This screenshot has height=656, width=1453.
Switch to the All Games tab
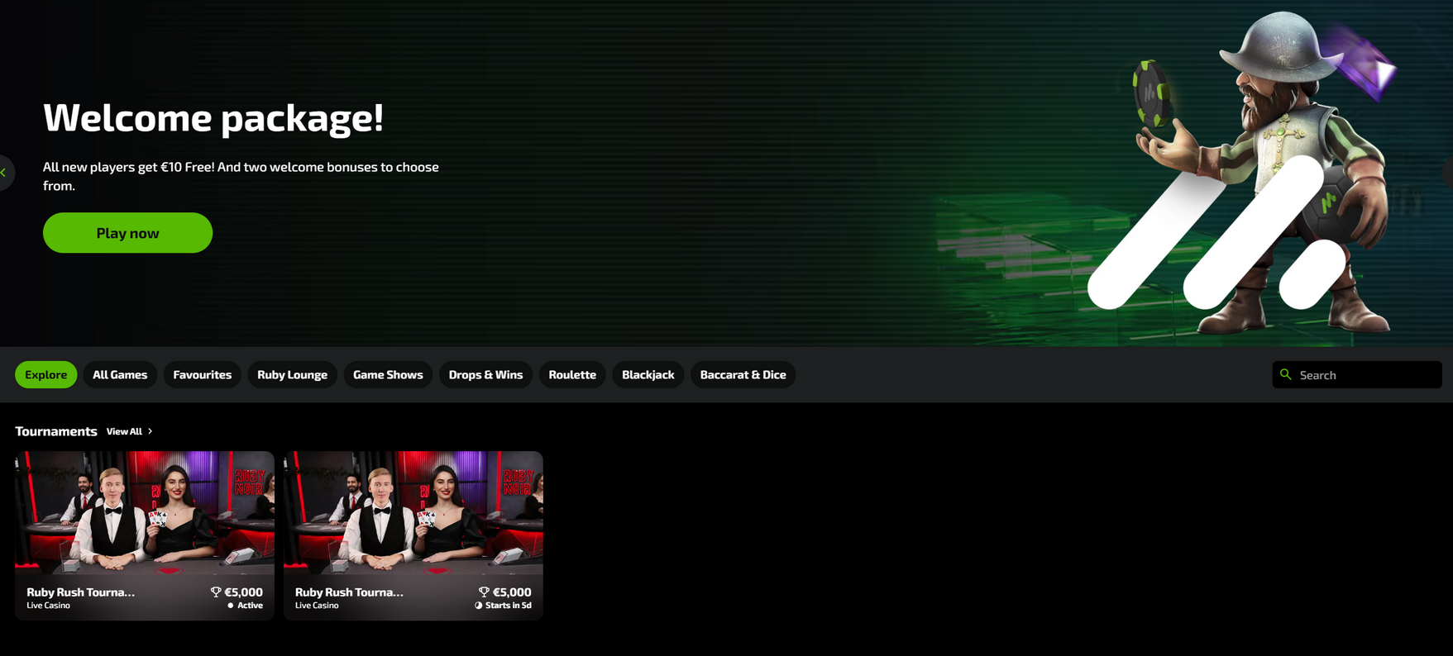[x=120, y=374]
